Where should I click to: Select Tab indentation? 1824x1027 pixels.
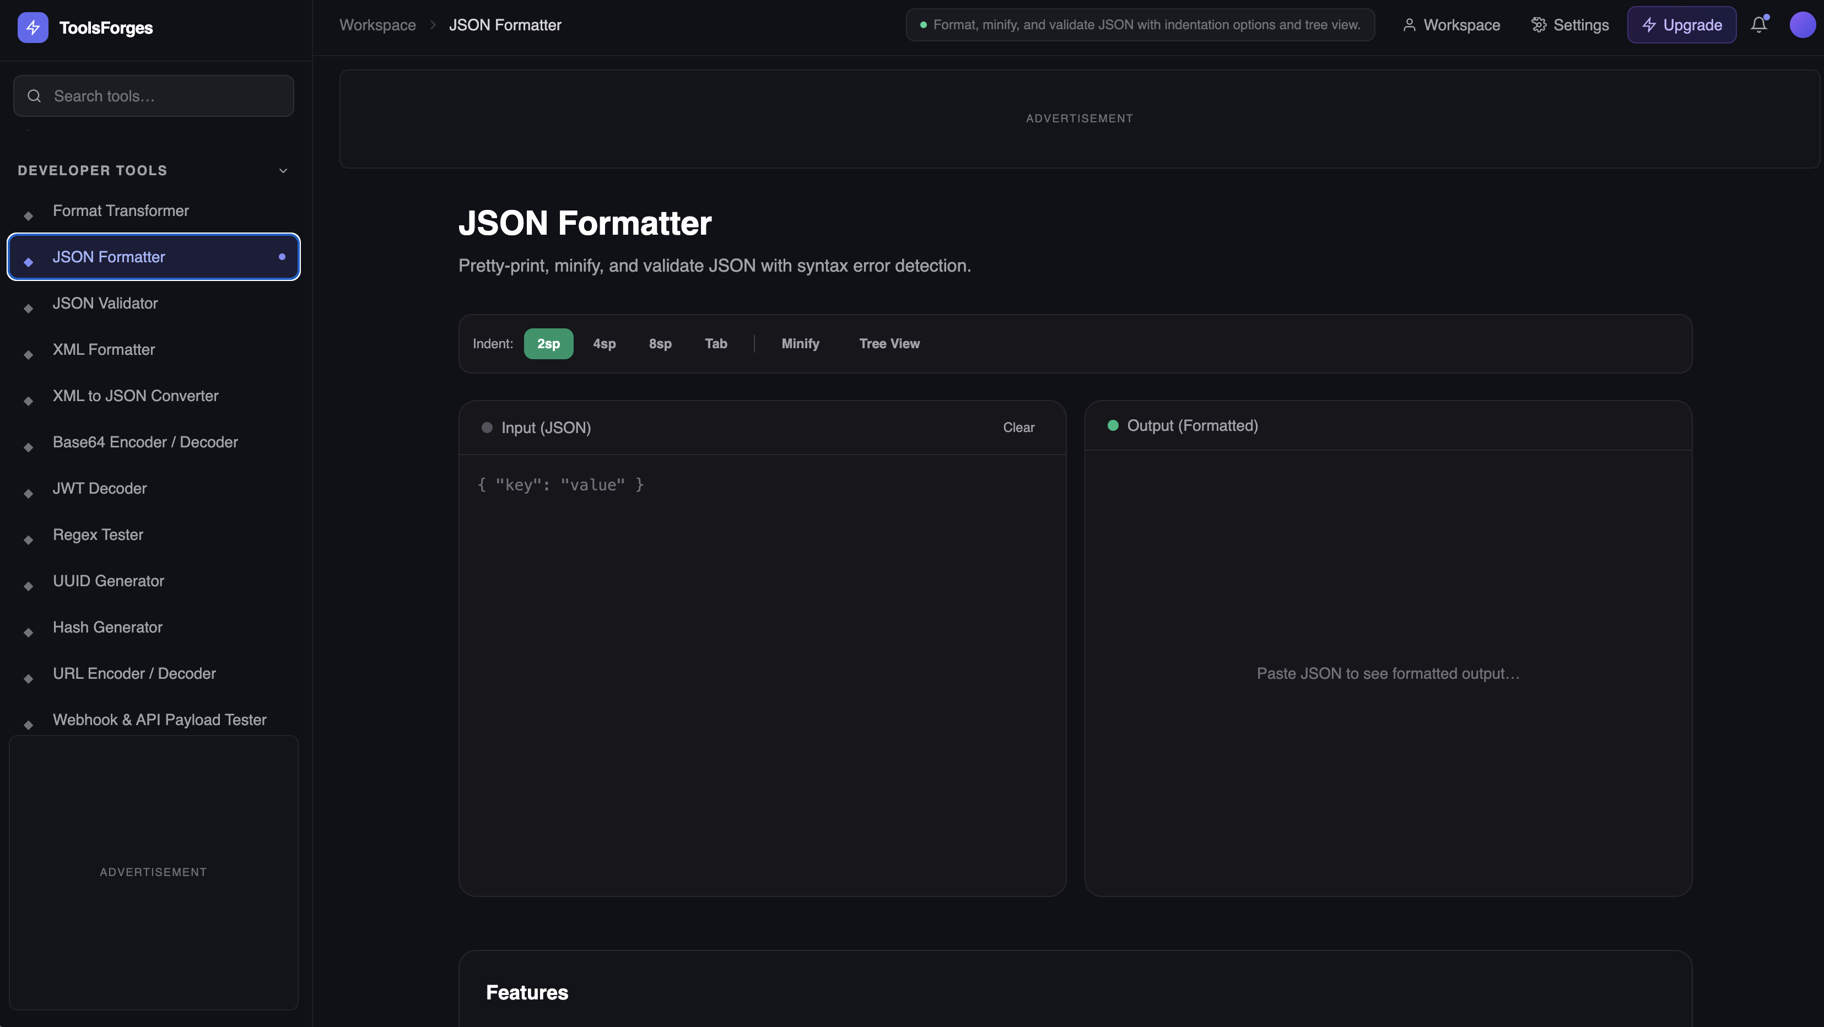716,344
